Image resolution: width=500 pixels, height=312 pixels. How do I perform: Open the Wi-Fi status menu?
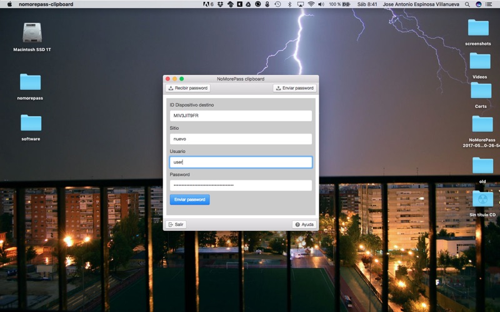pos(311,4)
